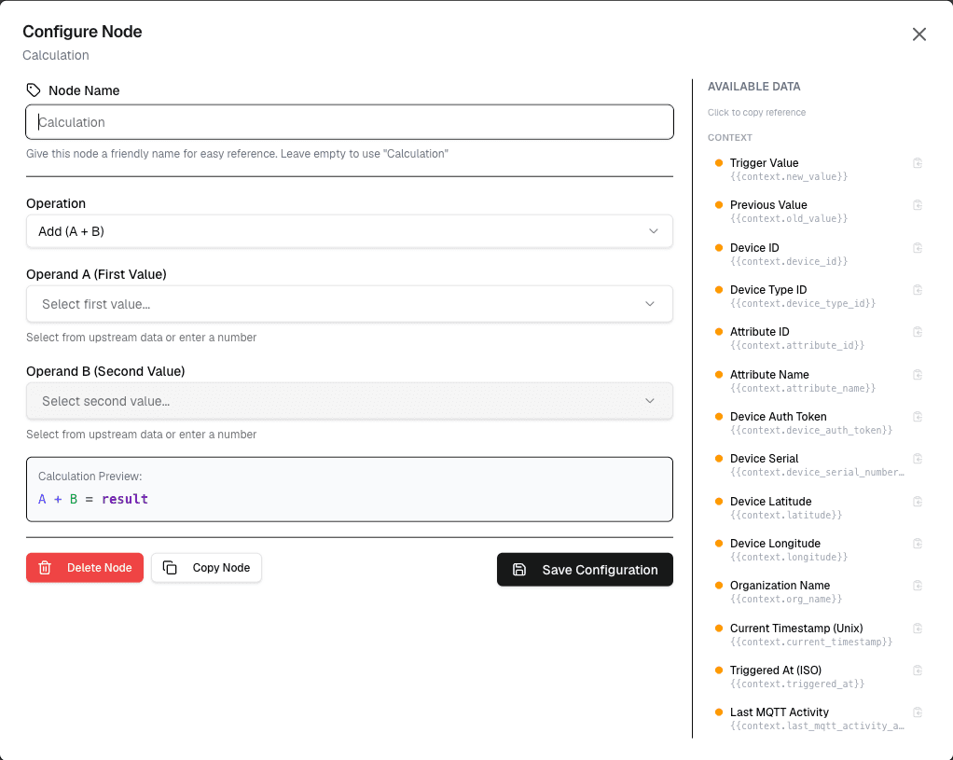This screenshot has width=953, height=760.
Task: Copy the Organization Name reference icon
Action: point(918,586)
